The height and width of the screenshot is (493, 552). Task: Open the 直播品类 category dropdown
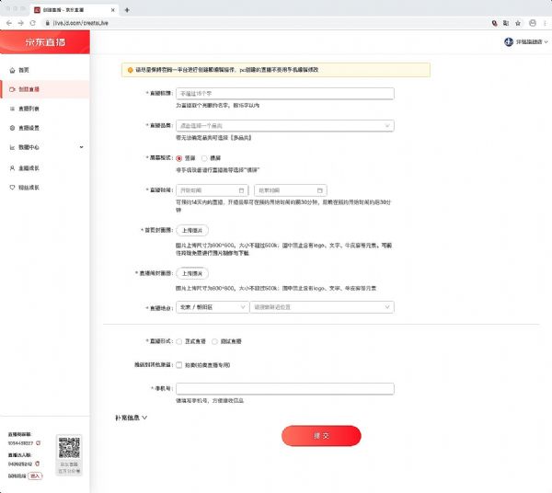(284, 124)
